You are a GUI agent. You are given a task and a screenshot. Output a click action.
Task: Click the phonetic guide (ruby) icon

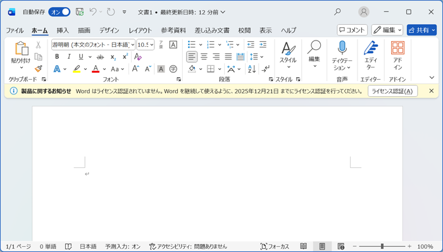pyautogui.click(x=161, y=44)
